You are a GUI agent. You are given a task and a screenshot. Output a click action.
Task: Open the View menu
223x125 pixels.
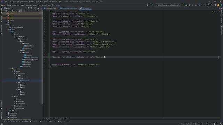click(14, 2)
